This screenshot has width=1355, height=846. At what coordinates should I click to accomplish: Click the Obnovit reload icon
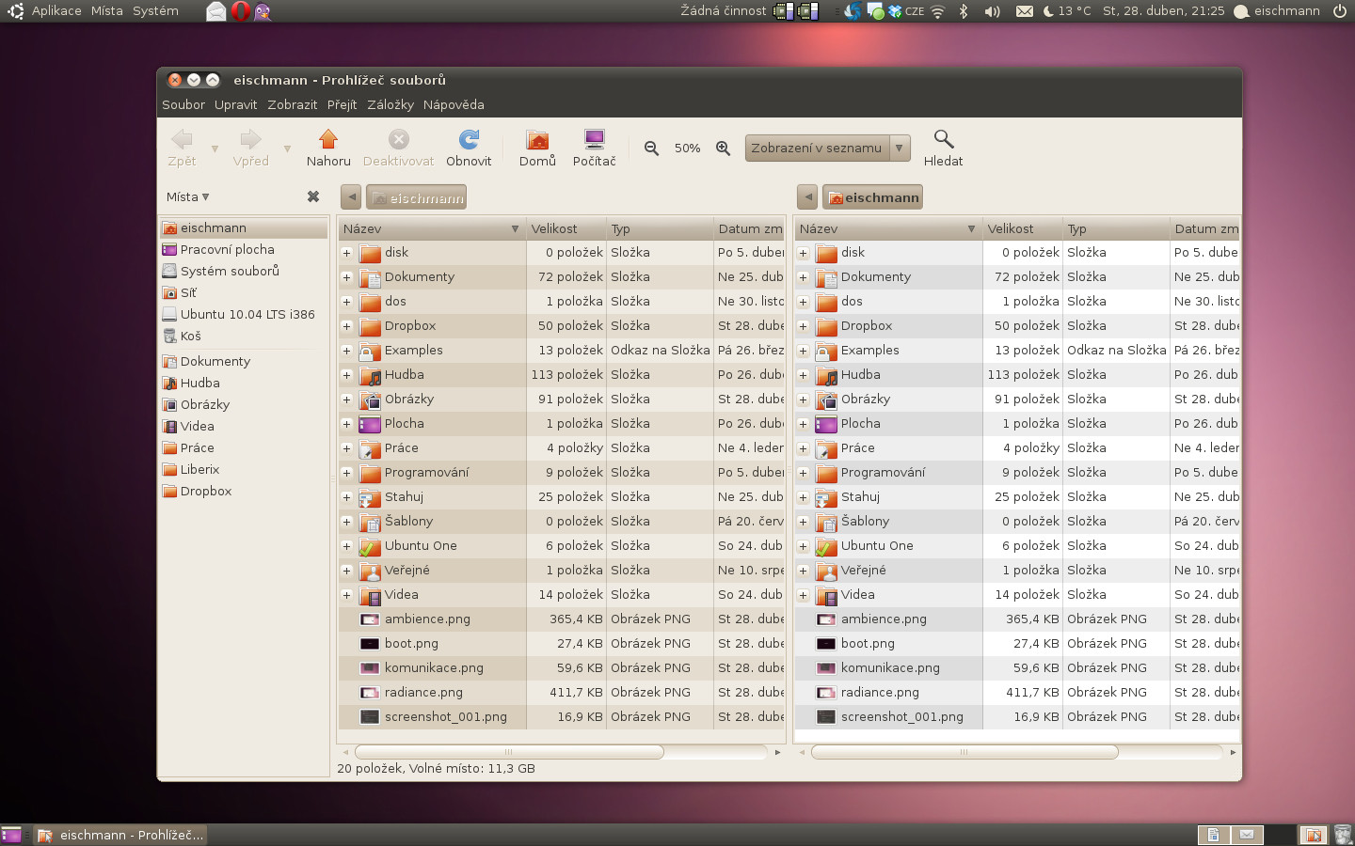[469, 140]
